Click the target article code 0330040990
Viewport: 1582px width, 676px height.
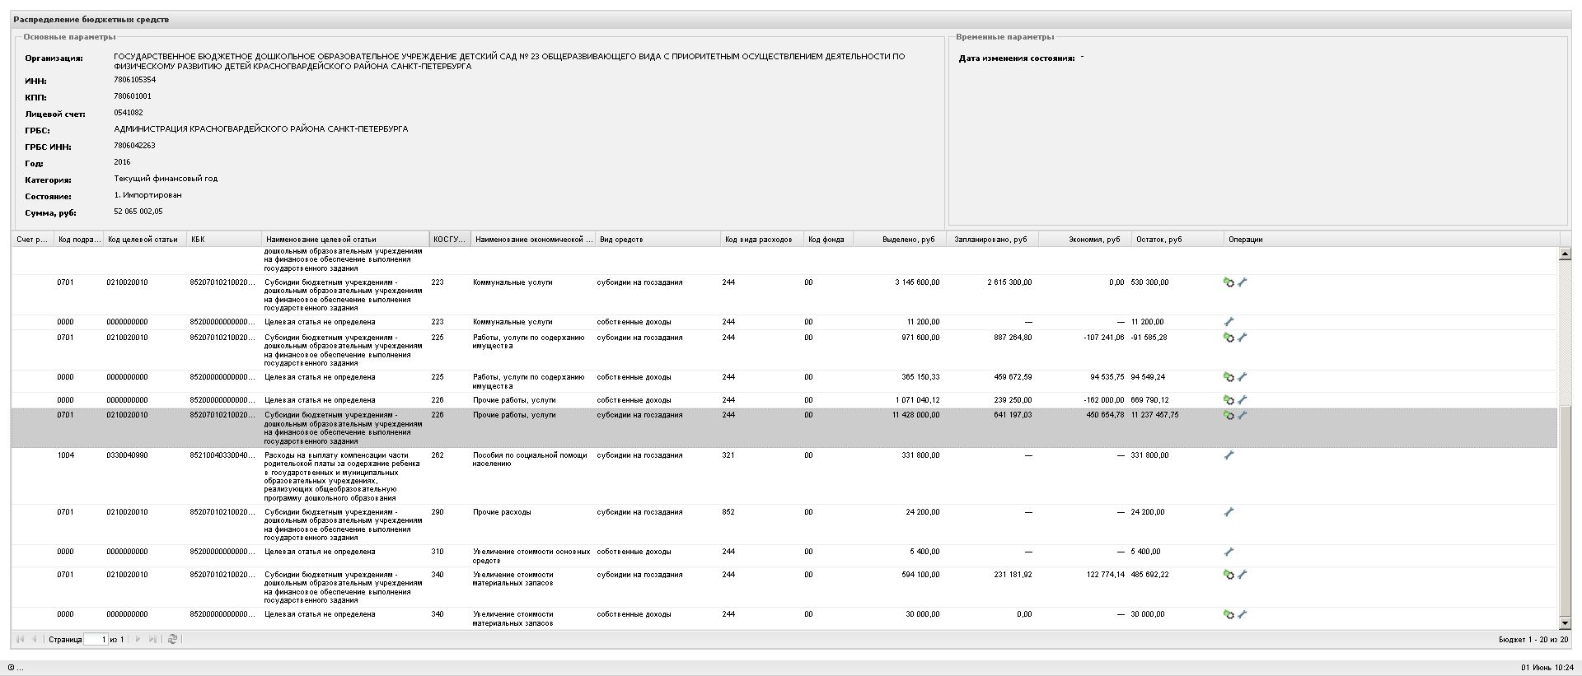[x=128, y=455]
